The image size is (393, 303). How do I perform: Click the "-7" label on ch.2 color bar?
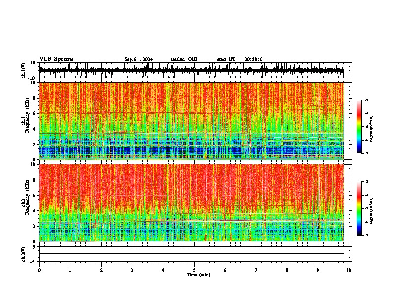tap(366, 235)
